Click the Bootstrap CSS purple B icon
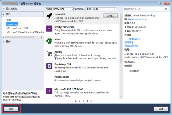172x115 pixels. pos(49,66)
